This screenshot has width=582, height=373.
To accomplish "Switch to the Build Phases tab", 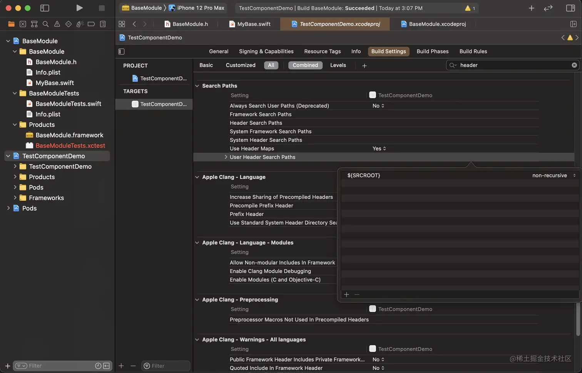I will pos(432,51).
